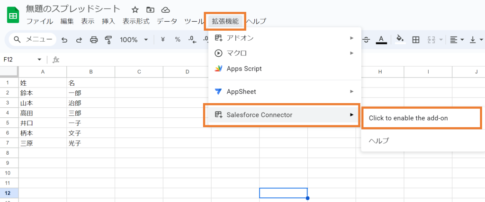
Task: Move spreadsheet using the folder icon
Action: click(150, 10)
